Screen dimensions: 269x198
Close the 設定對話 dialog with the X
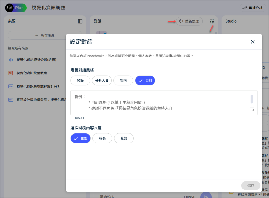click(x=252, y=42)
